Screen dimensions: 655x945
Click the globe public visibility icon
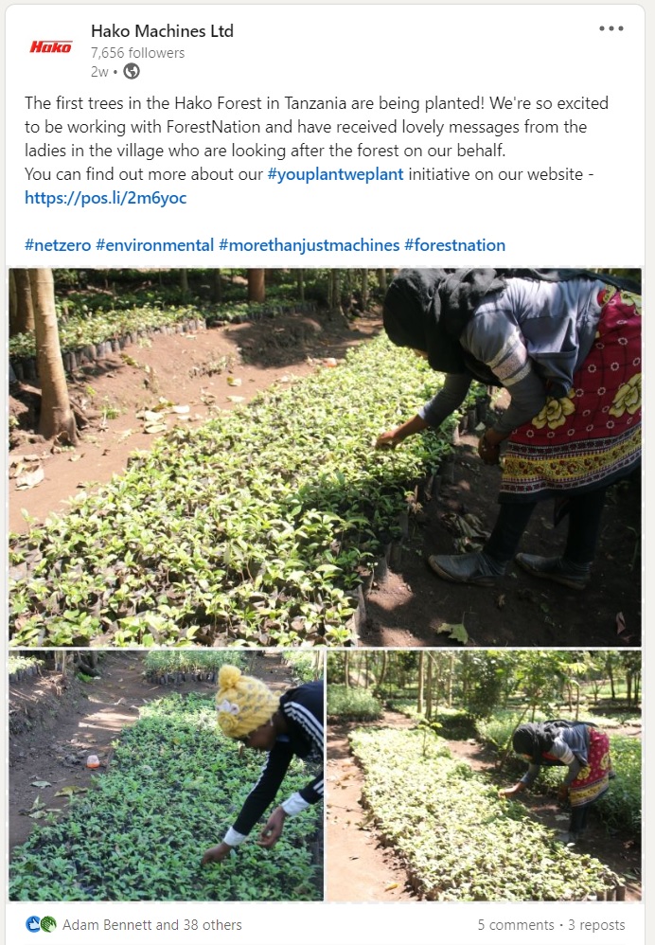point(132,72)
